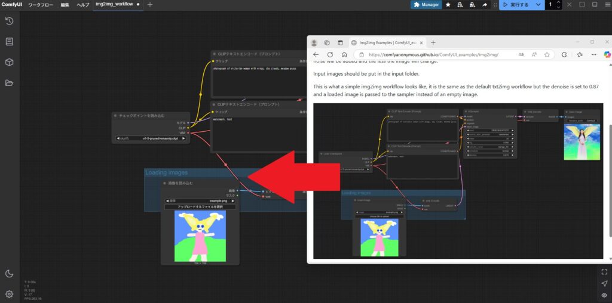Toggle the bottom panel icon
This screenshot has height=303, width=612.
click(x=595, y=5)
